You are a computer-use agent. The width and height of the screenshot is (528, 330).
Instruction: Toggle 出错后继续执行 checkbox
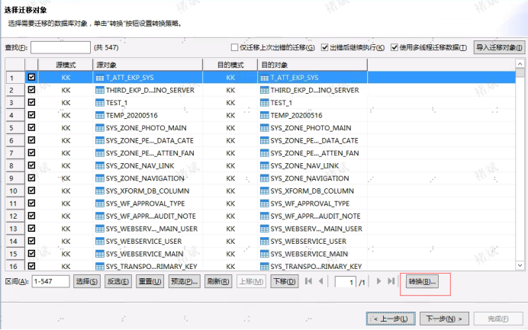[x=324, y=47]
